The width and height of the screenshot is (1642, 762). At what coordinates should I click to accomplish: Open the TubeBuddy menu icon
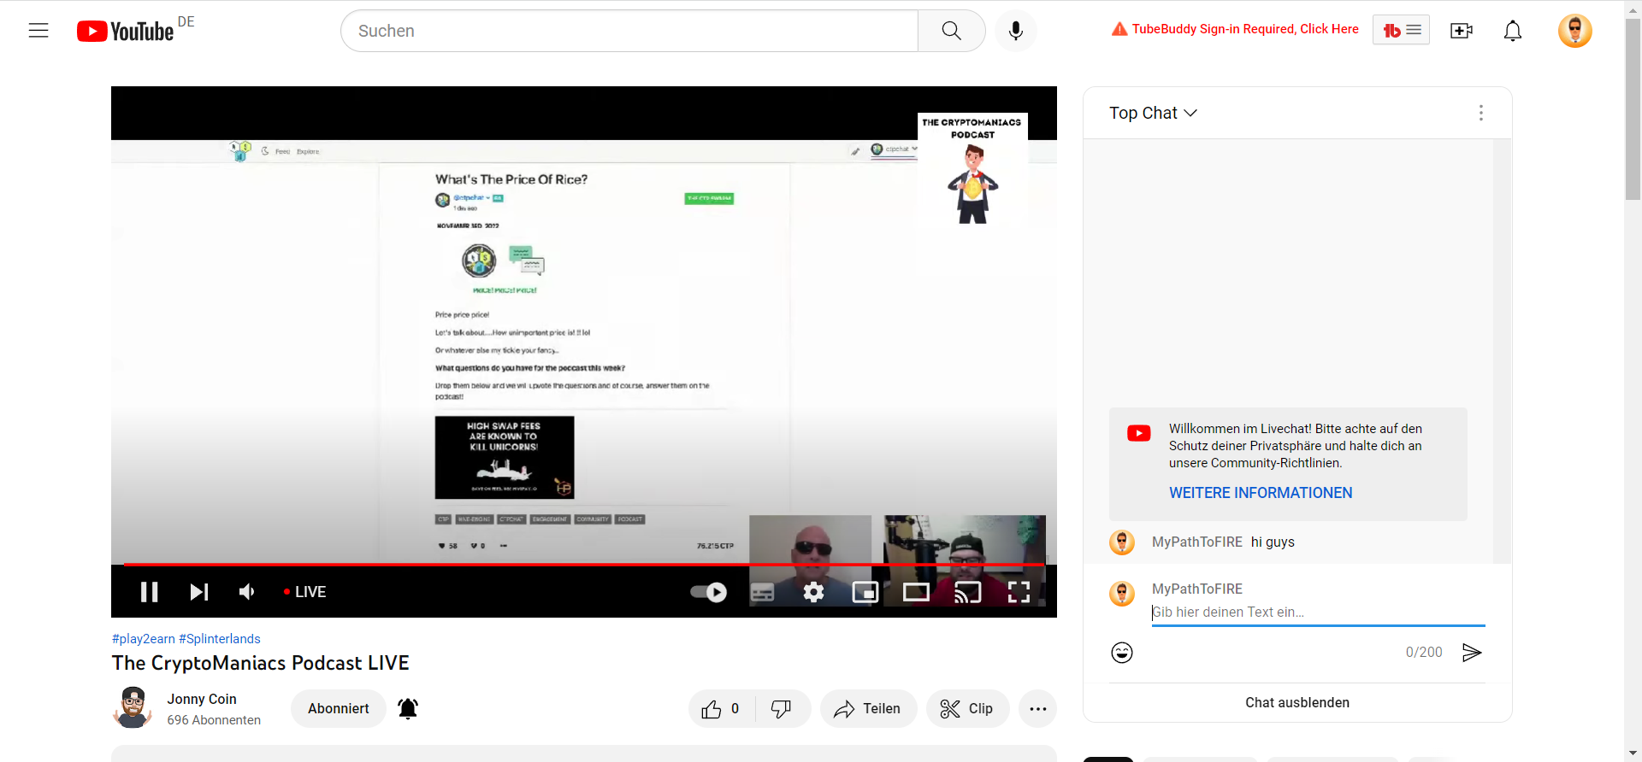pyautogui.click(x=1401, y=30)
